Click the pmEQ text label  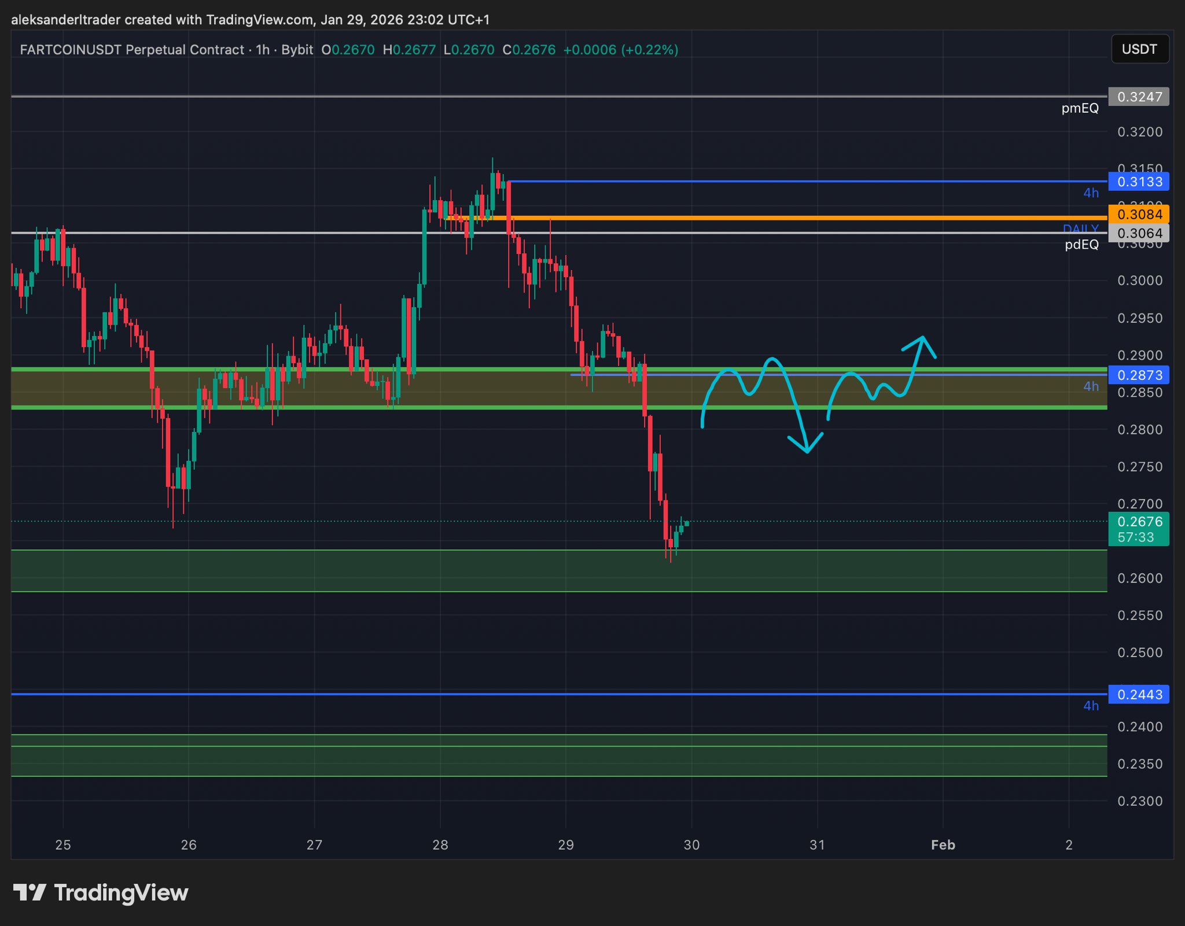(1080, 109)
